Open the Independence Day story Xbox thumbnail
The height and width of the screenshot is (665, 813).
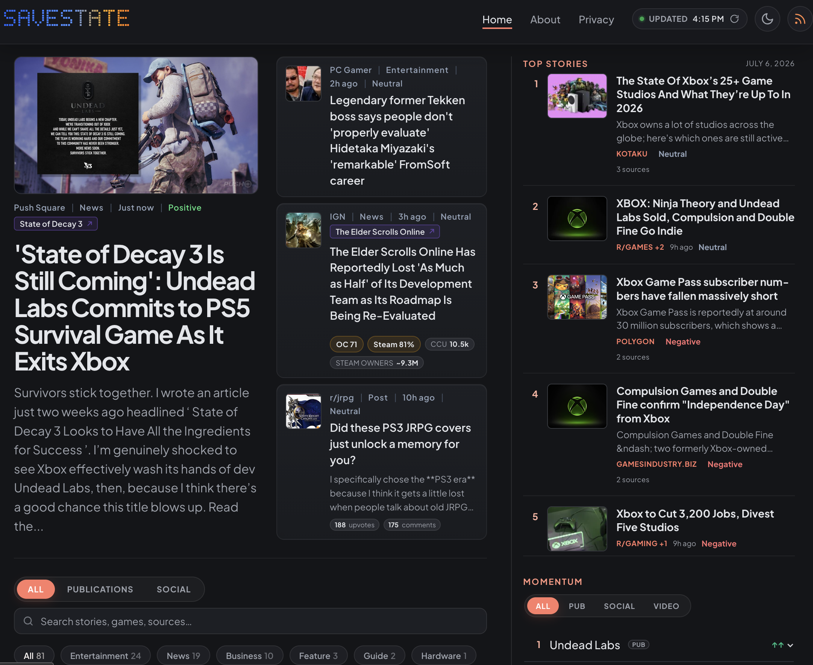click(577, 406)
